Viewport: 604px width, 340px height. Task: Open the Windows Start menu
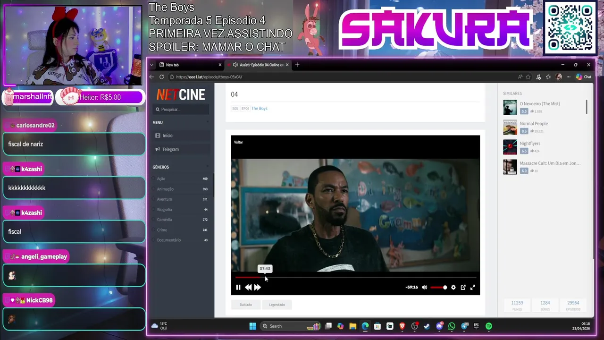tap(252, 326)
